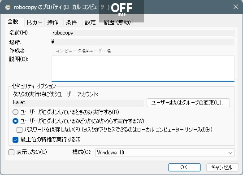This screenshot has height=175, width=243.
Task: Click the OK button
Action: (x=184, y=167)
